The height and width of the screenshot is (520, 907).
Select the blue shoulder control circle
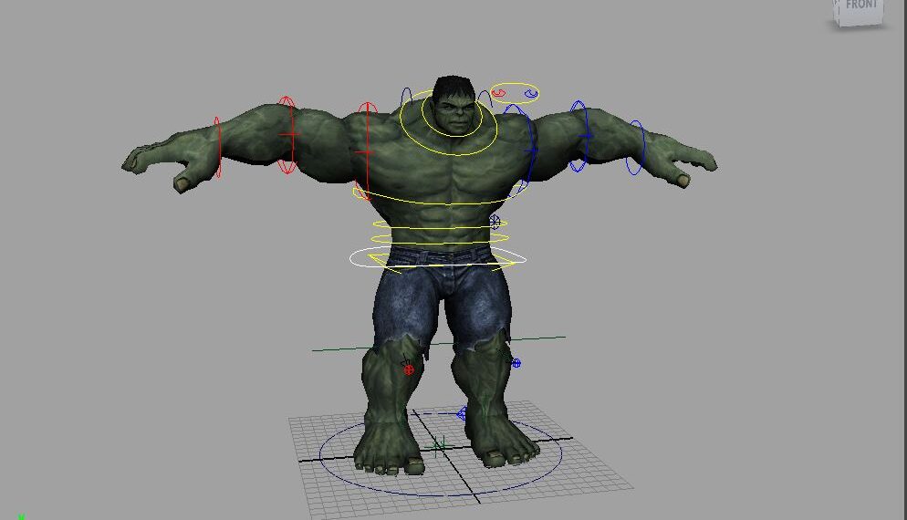click(524, 150)
